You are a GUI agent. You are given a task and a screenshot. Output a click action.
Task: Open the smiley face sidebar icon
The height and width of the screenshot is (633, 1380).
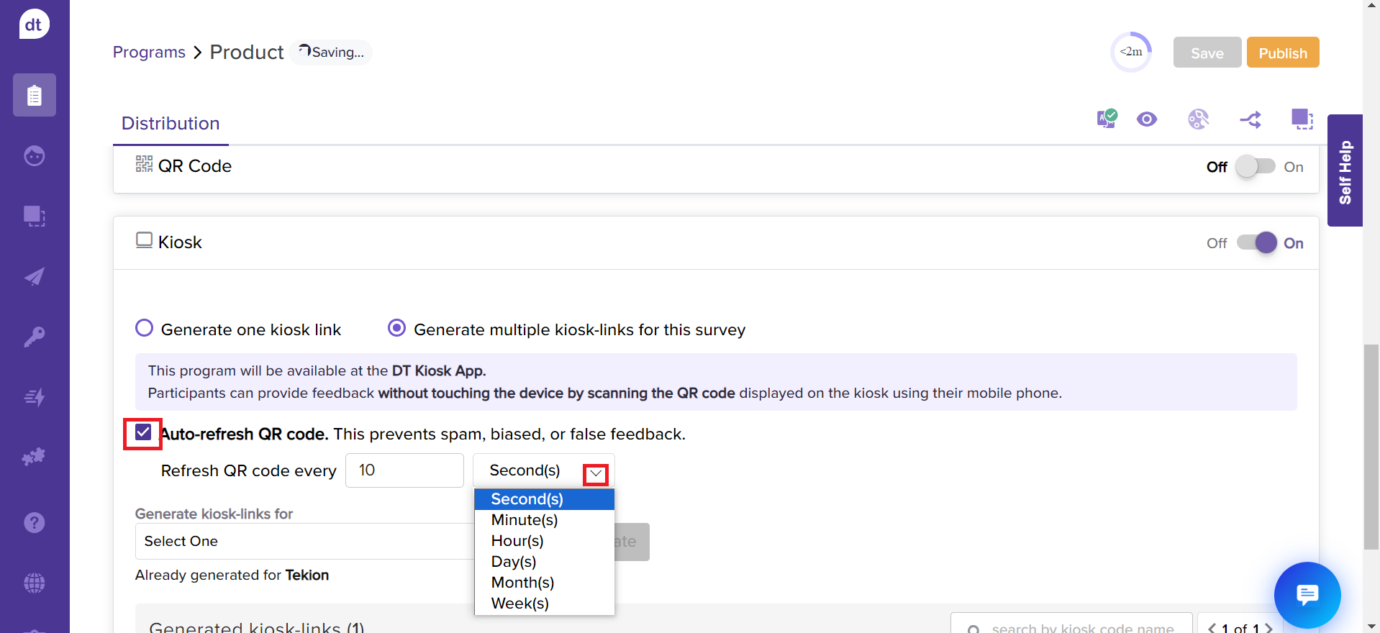[x=34, y=156]
